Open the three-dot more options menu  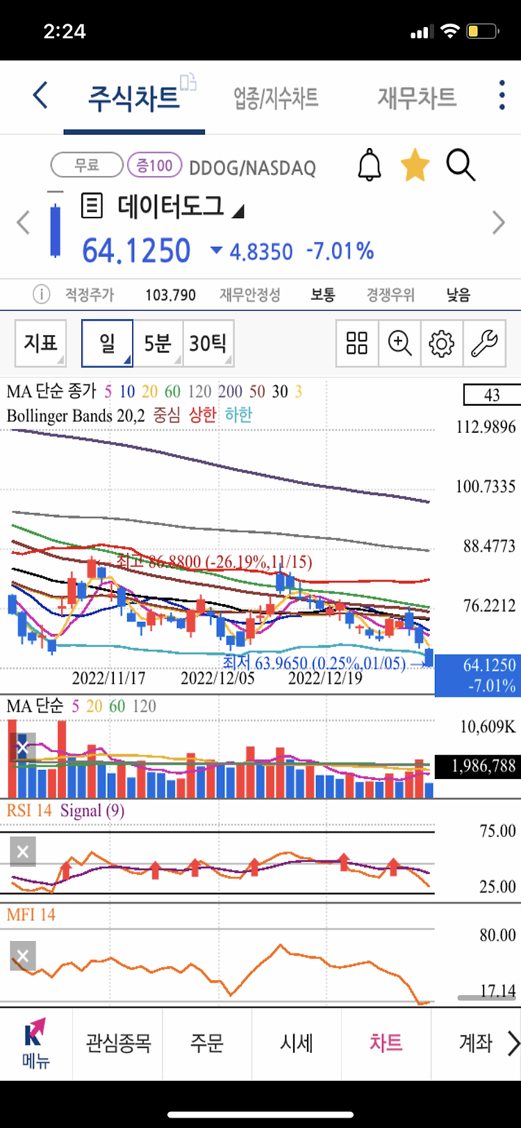[502, 95]
